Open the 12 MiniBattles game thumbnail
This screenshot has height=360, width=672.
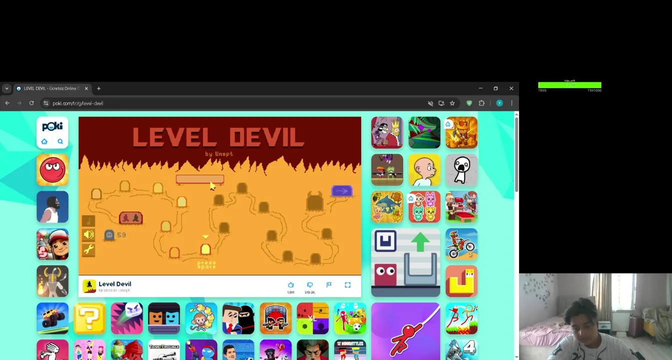[x=350, y=350]
